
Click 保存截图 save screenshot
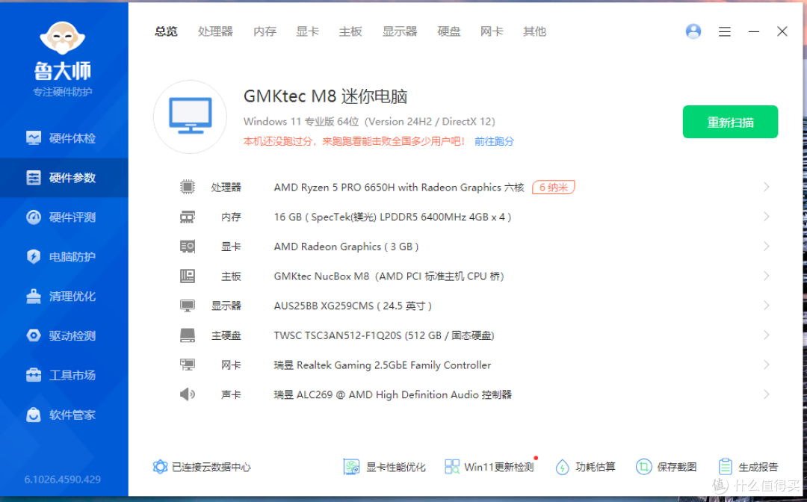pos(667,467)
